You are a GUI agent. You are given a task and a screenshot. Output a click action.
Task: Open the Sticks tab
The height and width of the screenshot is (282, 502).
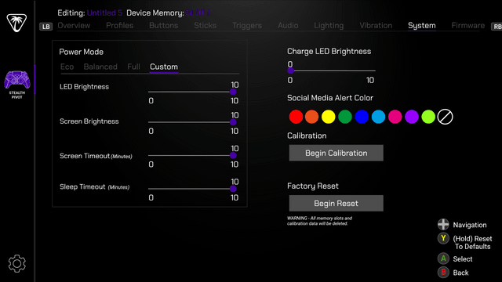206,26
